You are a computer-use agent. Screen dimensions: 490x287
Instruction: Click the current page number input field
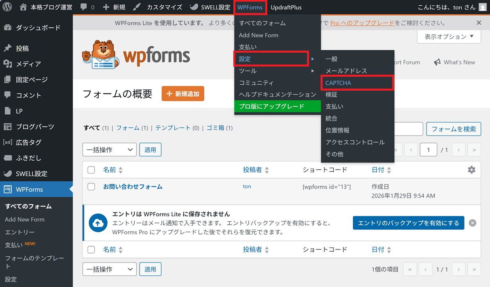coord(429,150)
